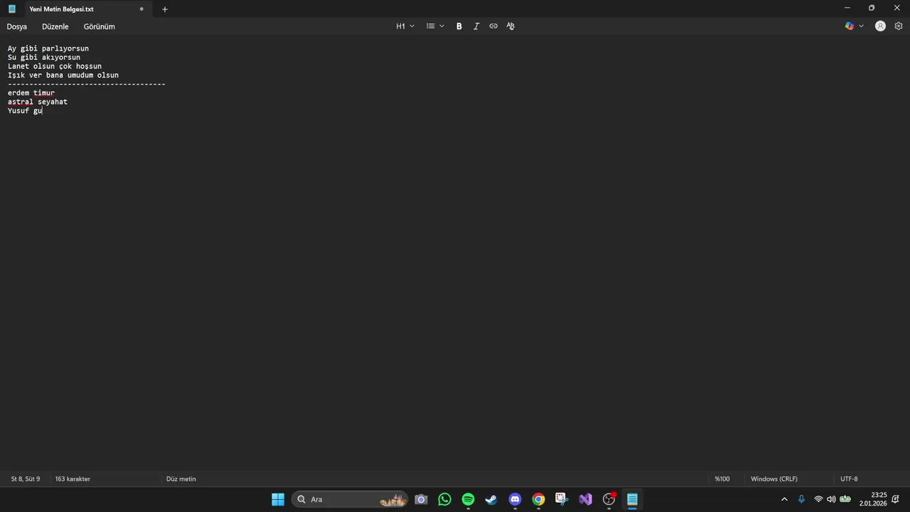Show hidden system tray icons

[x=784, y=499]
